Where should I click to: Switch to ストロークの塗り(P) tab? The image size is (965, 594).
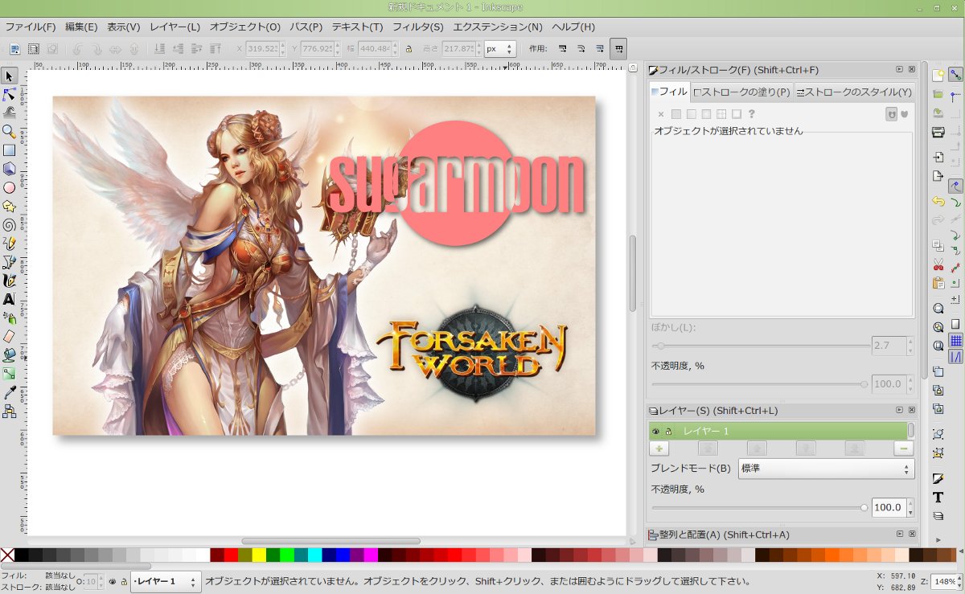click(742, 92)
